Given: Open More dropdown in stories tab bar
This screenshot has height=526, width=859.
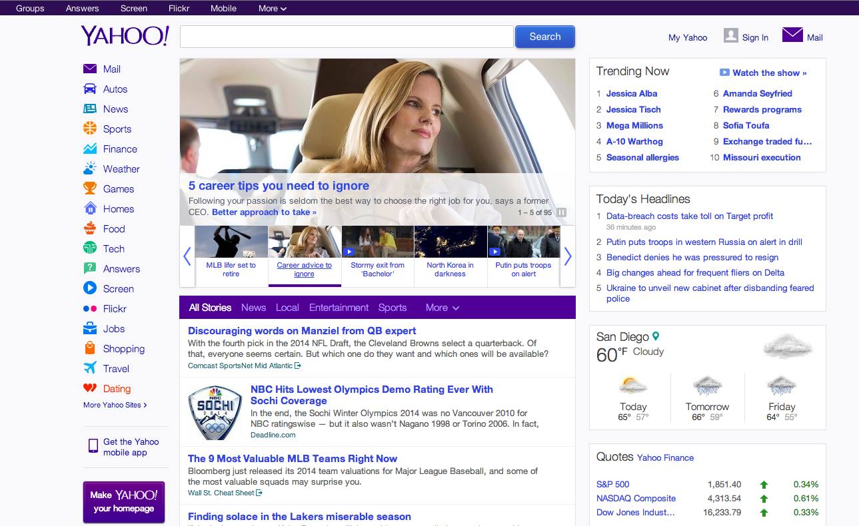Looking at the screenshot, I should pyautogui.click(x=442, y=308).
